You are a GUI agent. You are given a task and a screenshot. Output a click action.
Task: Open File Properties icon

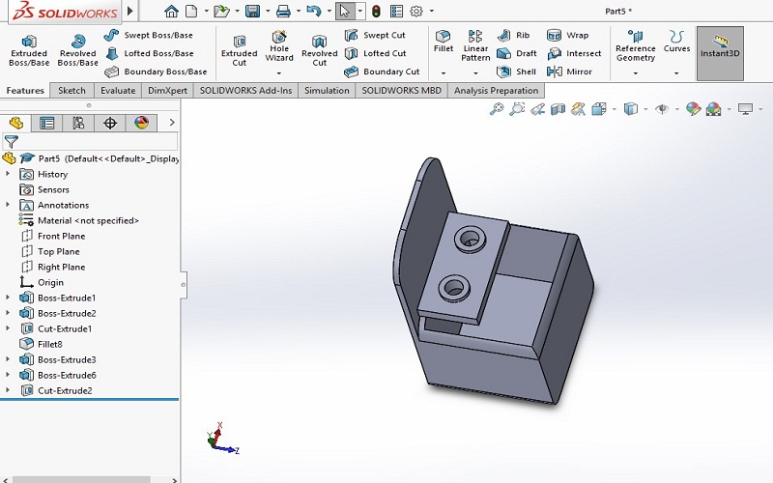coord(396,11)
